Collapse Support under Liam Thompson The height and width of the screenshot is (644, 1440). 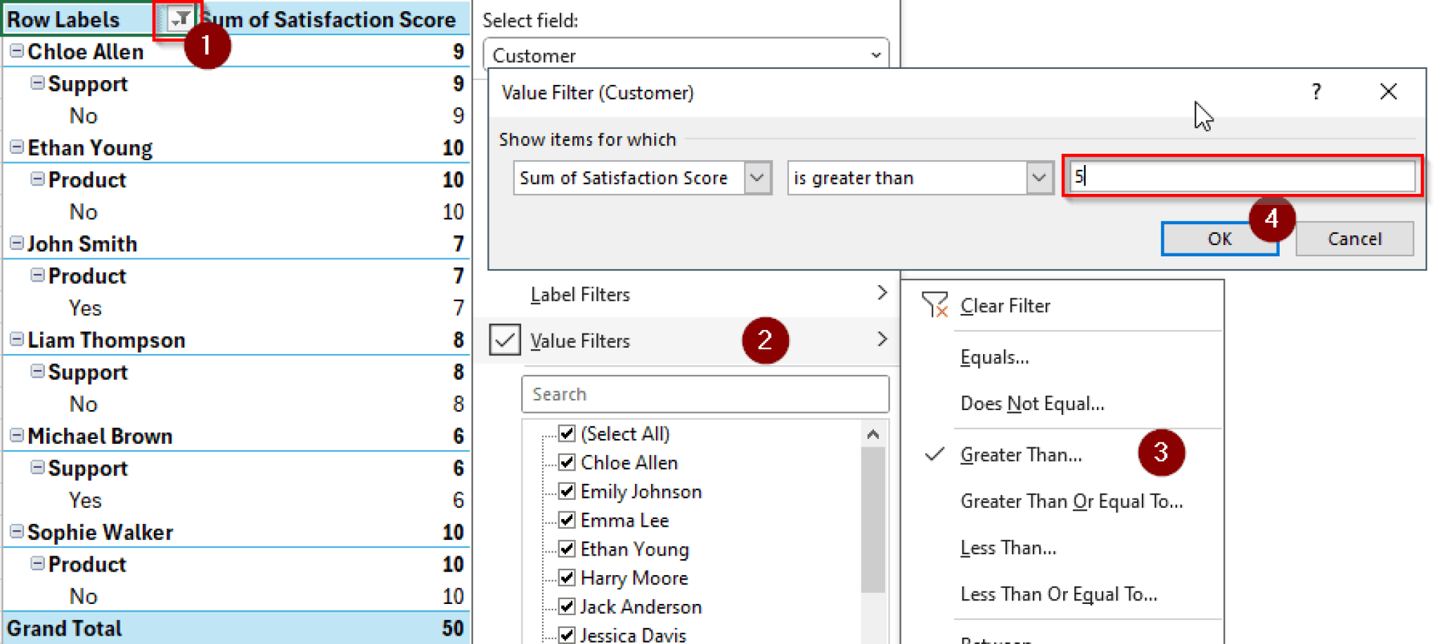pyautogui.click(x=37, y=372)
